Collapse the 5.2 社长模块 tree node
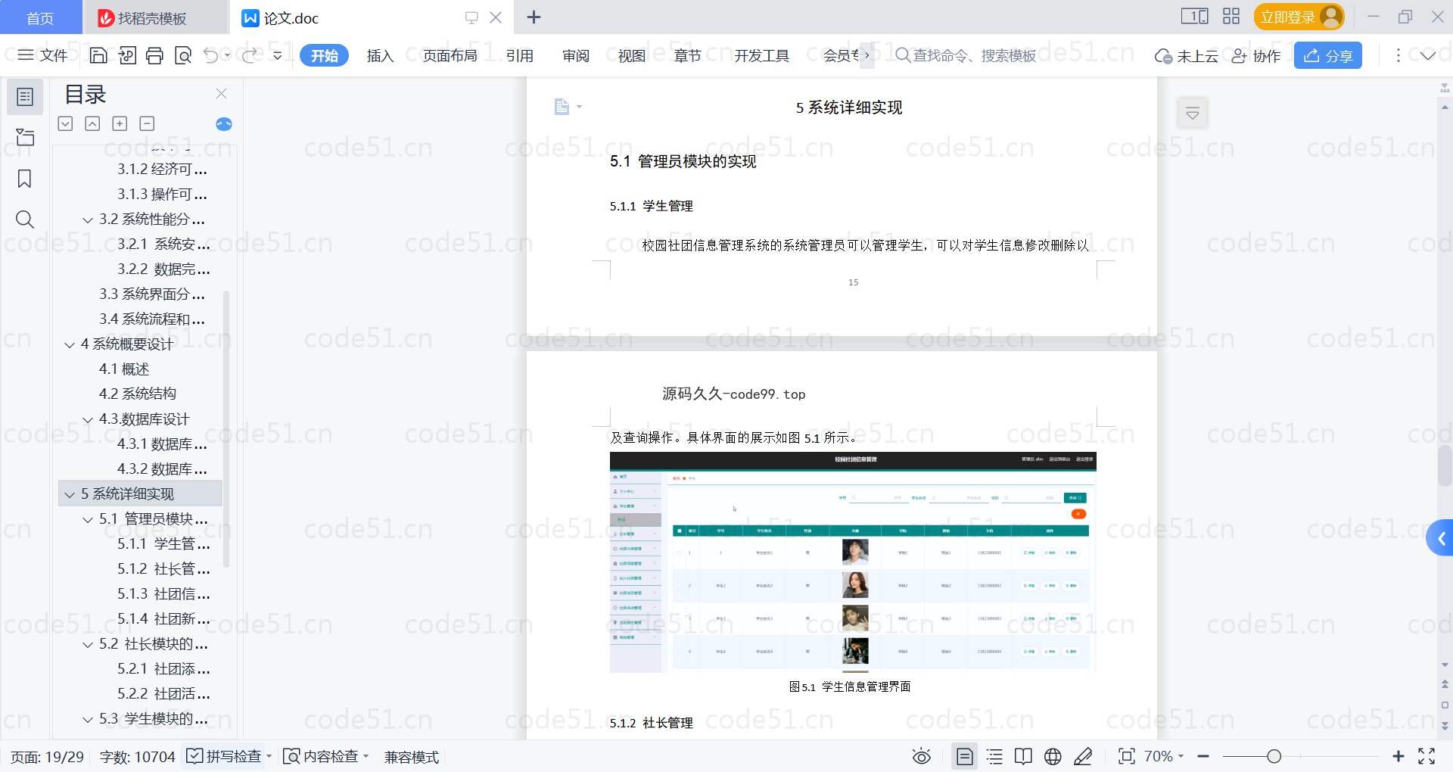The height and width of the screenshot is (772, 1453). pyautogui.click(x=88, y=644)
